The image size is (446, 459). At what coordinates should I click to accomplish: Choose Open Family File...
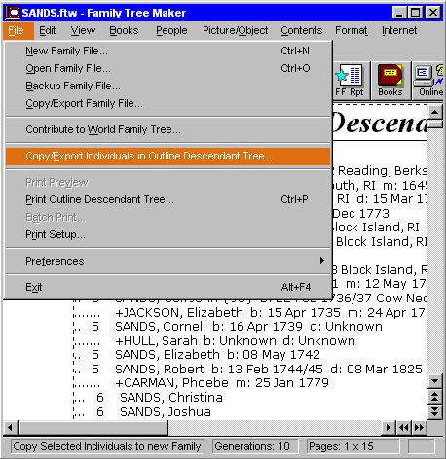(x=167, y=68)
